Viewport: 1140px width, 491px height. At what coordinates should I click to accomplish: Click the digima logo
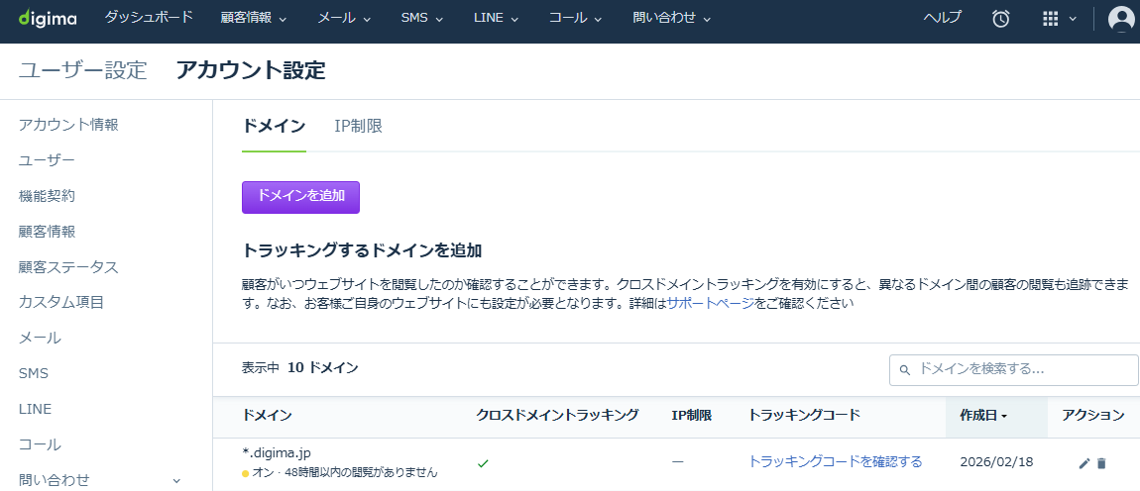(48, 18)
